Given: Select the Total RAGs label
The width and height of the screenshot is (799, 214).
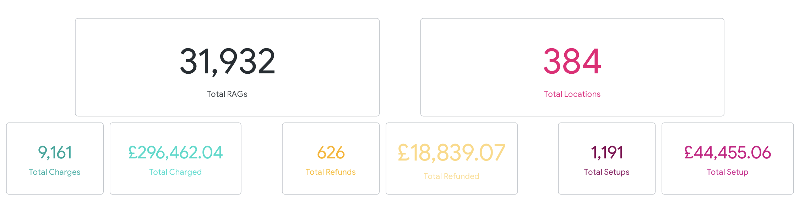Looking at the screenshot, I should pos(227,94).
